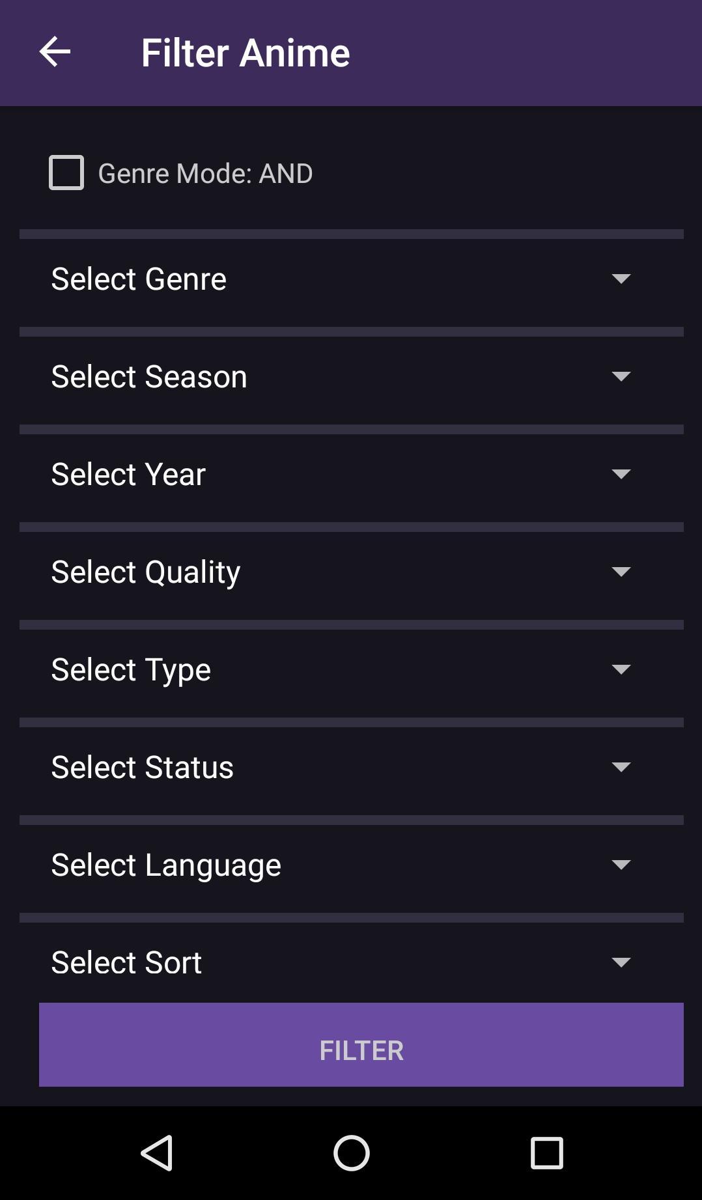
Task: Click the purple FILTER button
Action: tap(361, 1044)
